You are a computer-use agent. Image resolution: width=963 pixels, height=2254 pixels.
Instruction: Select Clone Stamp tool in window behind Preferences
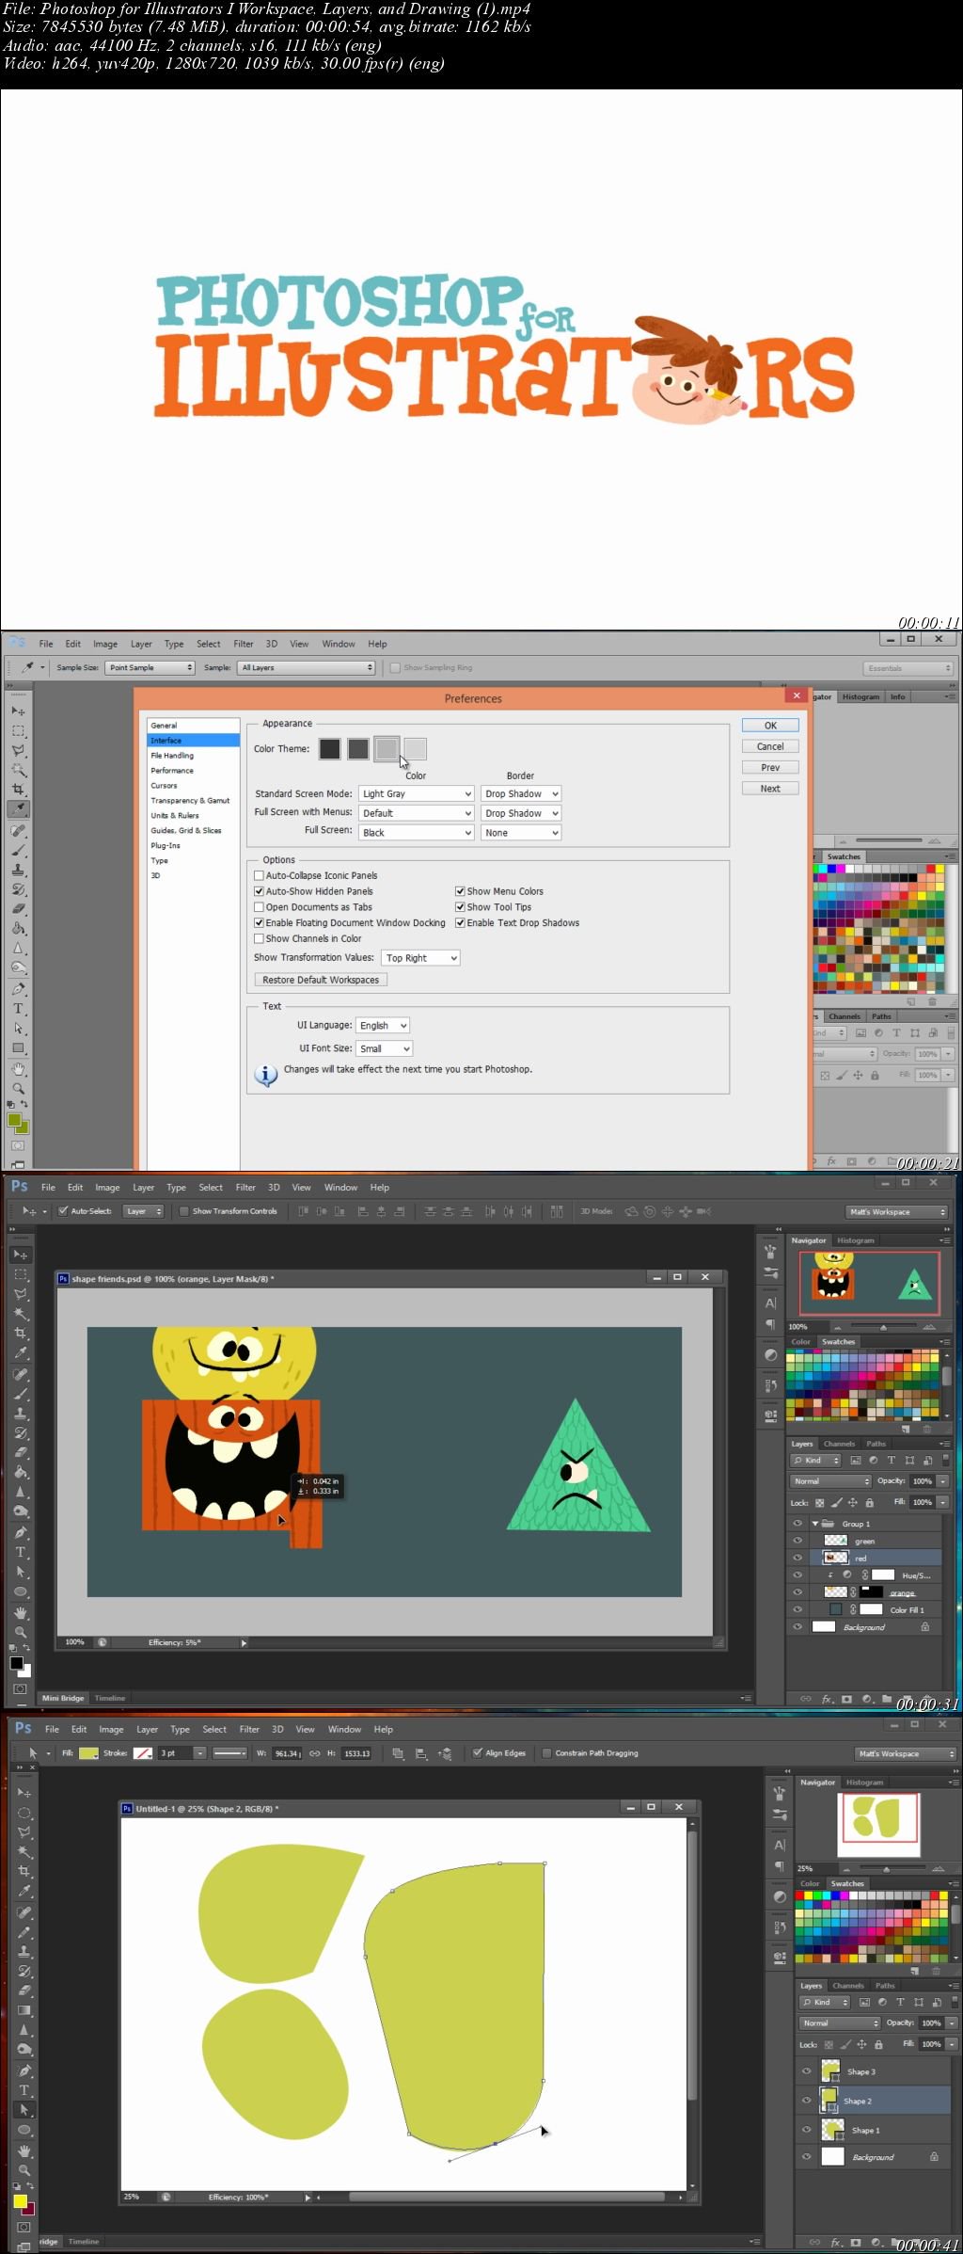pyautogui.click(x=18, y=870)
